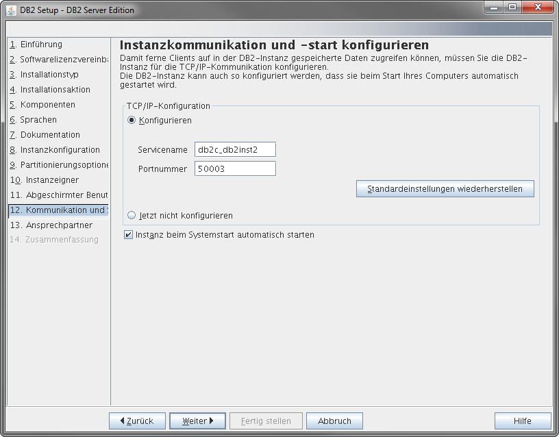Open step 1 Einführung
Image resolution: width=559 pixels, height=437 pixels.
[36, 45]
